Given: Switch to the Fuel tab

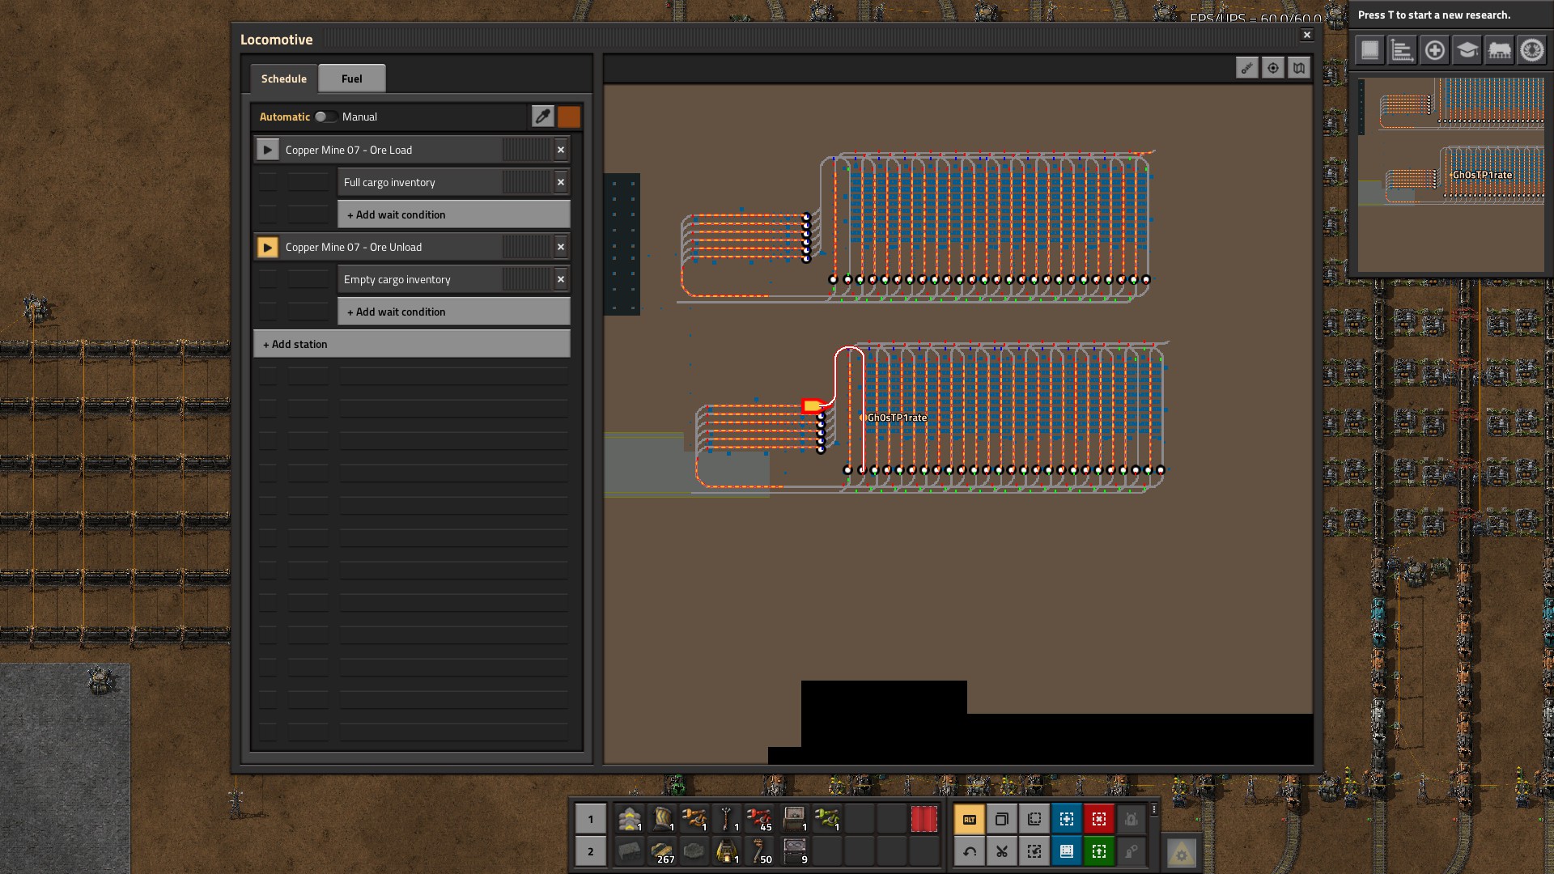Looking at the screenshot, I should [351, 78].
